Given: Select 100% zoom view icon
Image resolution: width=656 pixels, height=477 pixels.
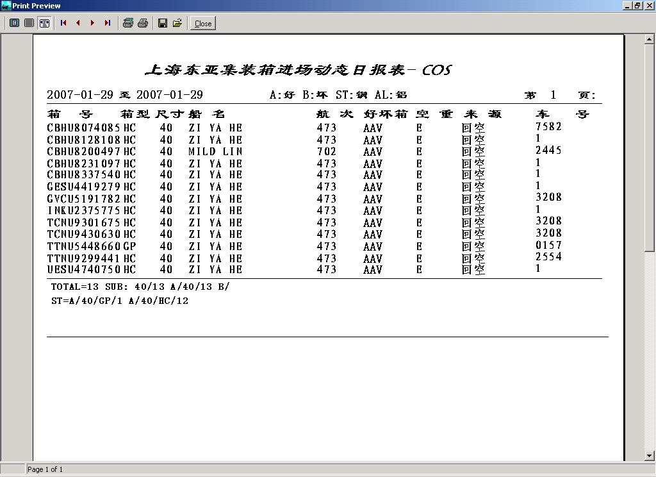Looking at the screenshot, I should pyautogui.click(x=29, y=23).
